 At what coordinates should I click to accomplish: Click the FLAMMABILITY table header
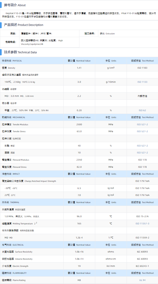point(14,273)
